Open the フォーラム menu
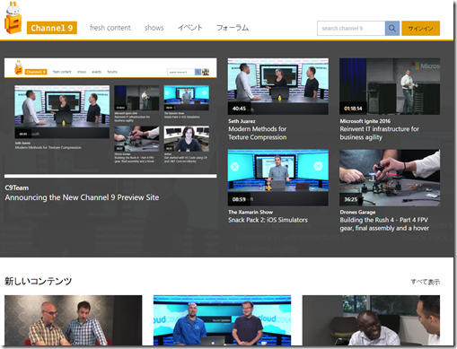This screenshot has height=349, width=457. point(233,28)
